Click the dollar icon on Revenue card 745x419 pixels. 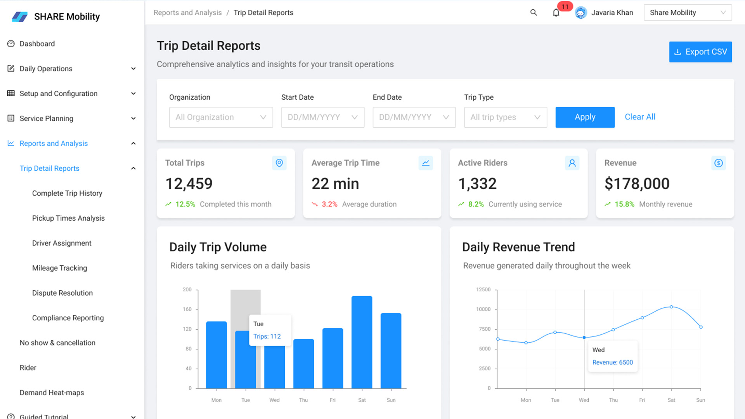(x=719, y=163)
